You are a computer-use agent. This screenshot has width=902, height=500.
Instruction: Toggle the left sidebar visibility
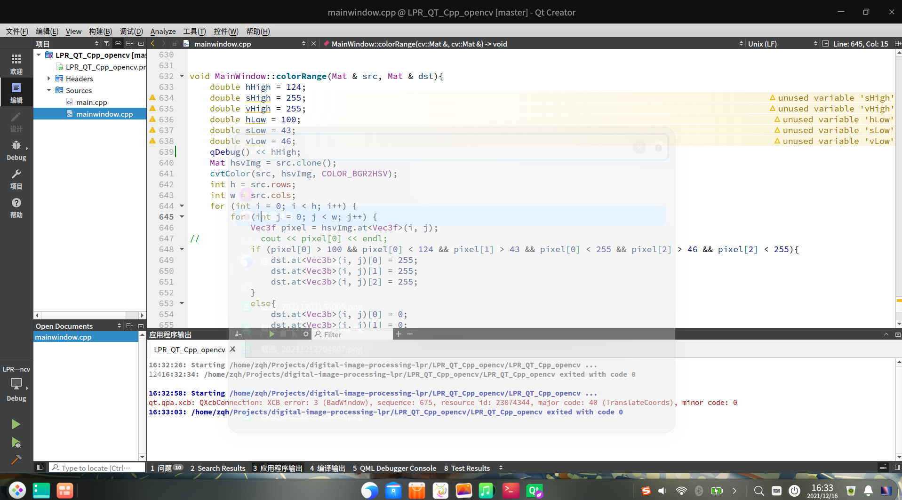(x=40, y=468)
